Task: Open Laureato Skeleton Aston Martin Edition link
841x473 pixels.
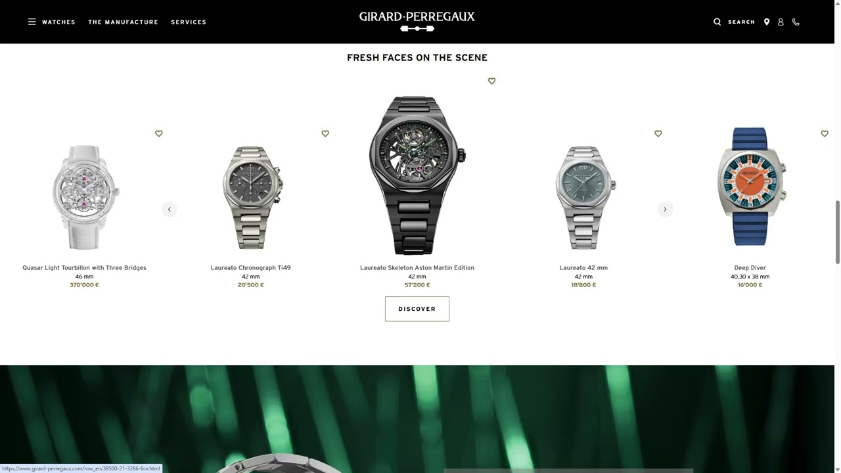Action: pos(417,267)
